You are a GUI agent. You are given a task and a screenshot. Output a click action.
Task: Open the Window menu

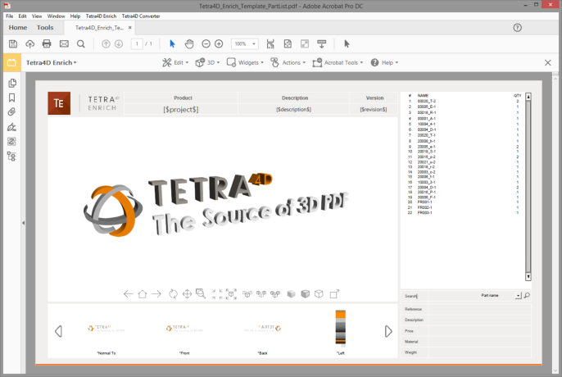(x=57, y=16)
